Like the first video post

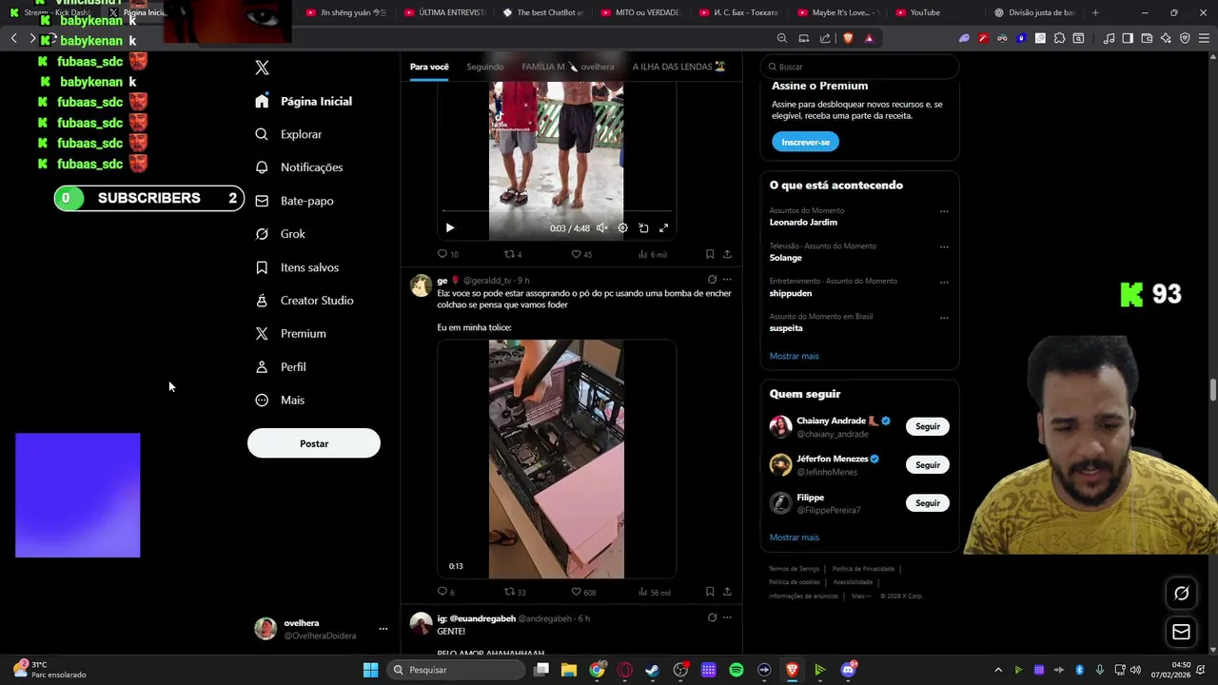[580, 254]
